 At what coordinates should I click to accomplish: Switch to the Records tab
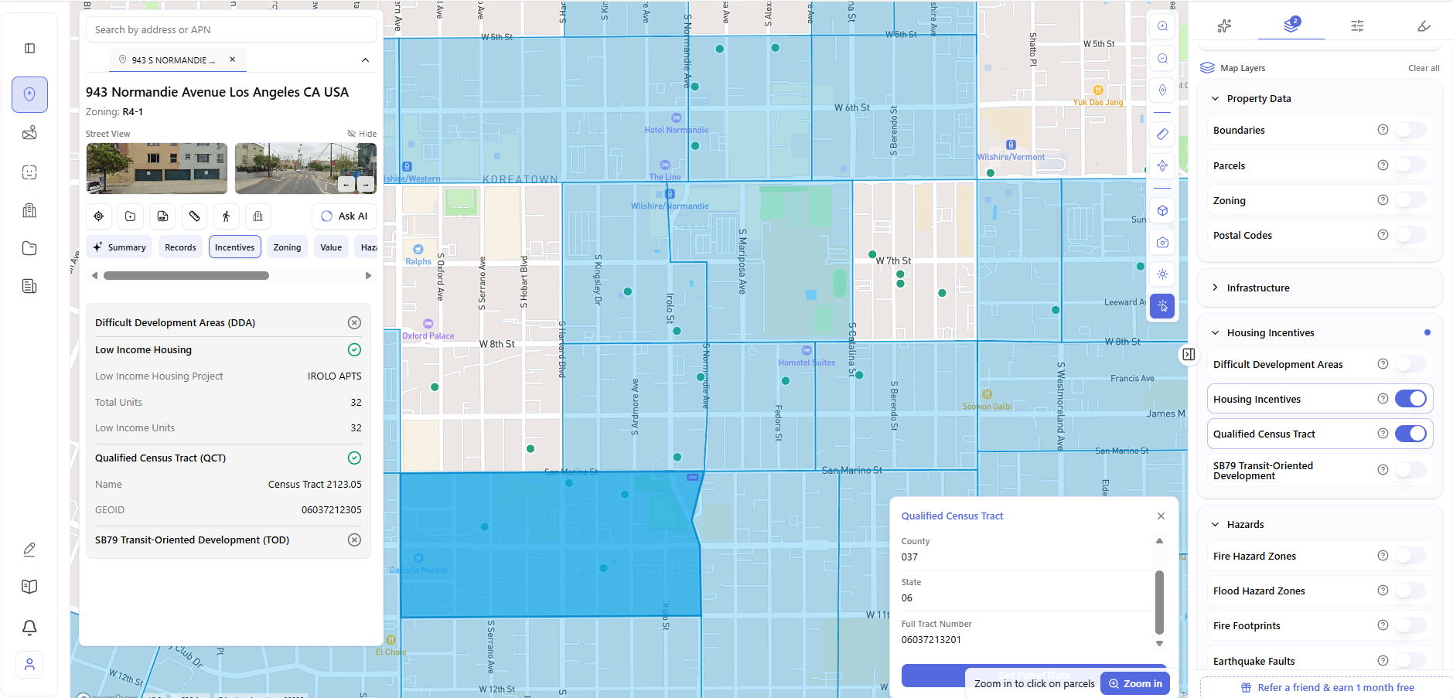tap(180, 247)
